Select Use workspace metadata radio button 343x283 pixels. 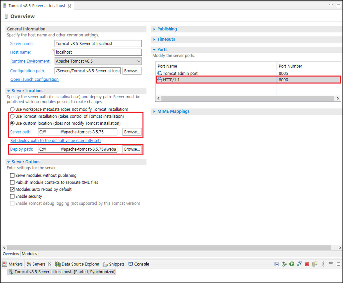pyautogui.click(x=12, y=109)
